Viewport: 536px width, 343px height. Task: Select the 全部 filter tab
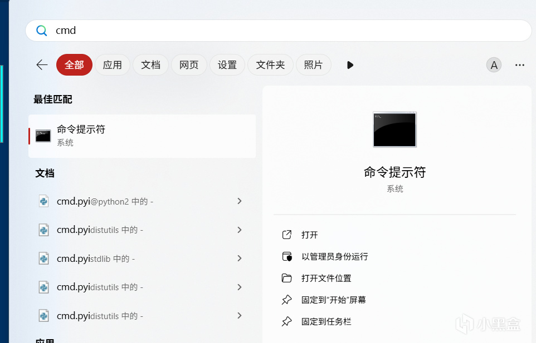[74, 65]
